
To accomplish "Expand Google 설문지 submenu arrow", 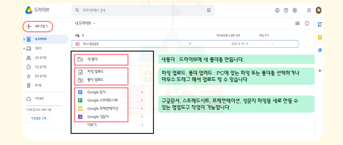I will pyautogui.click(x=142, y=117).
